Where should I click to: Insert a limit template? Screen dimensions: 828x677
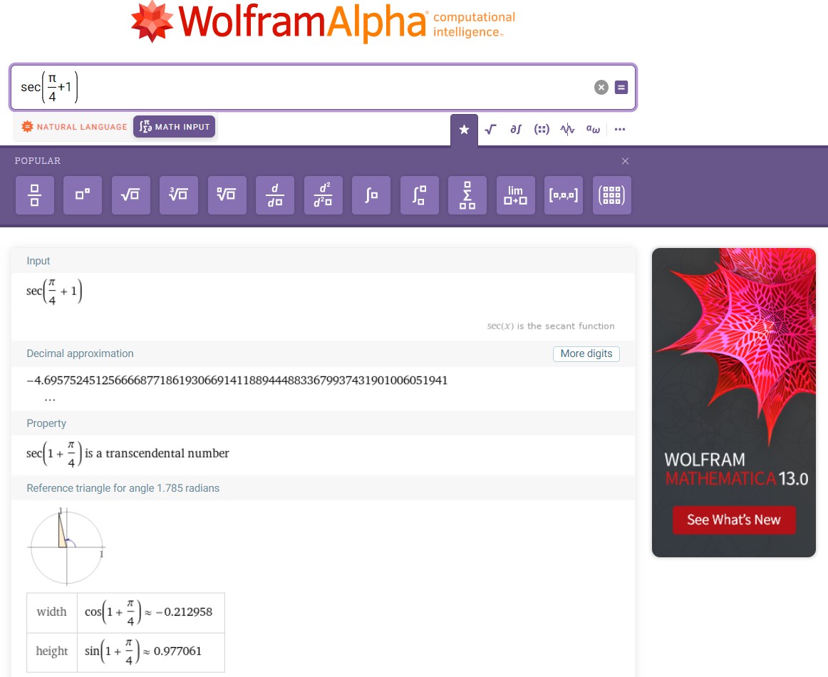(516, 195)
